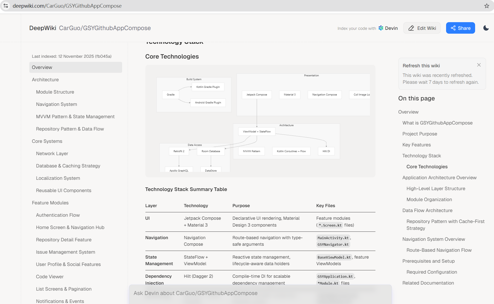The width and height of the screenshot is (494, 304).
Task: Click the Core Technologies diagram
Action: point(260,121)
